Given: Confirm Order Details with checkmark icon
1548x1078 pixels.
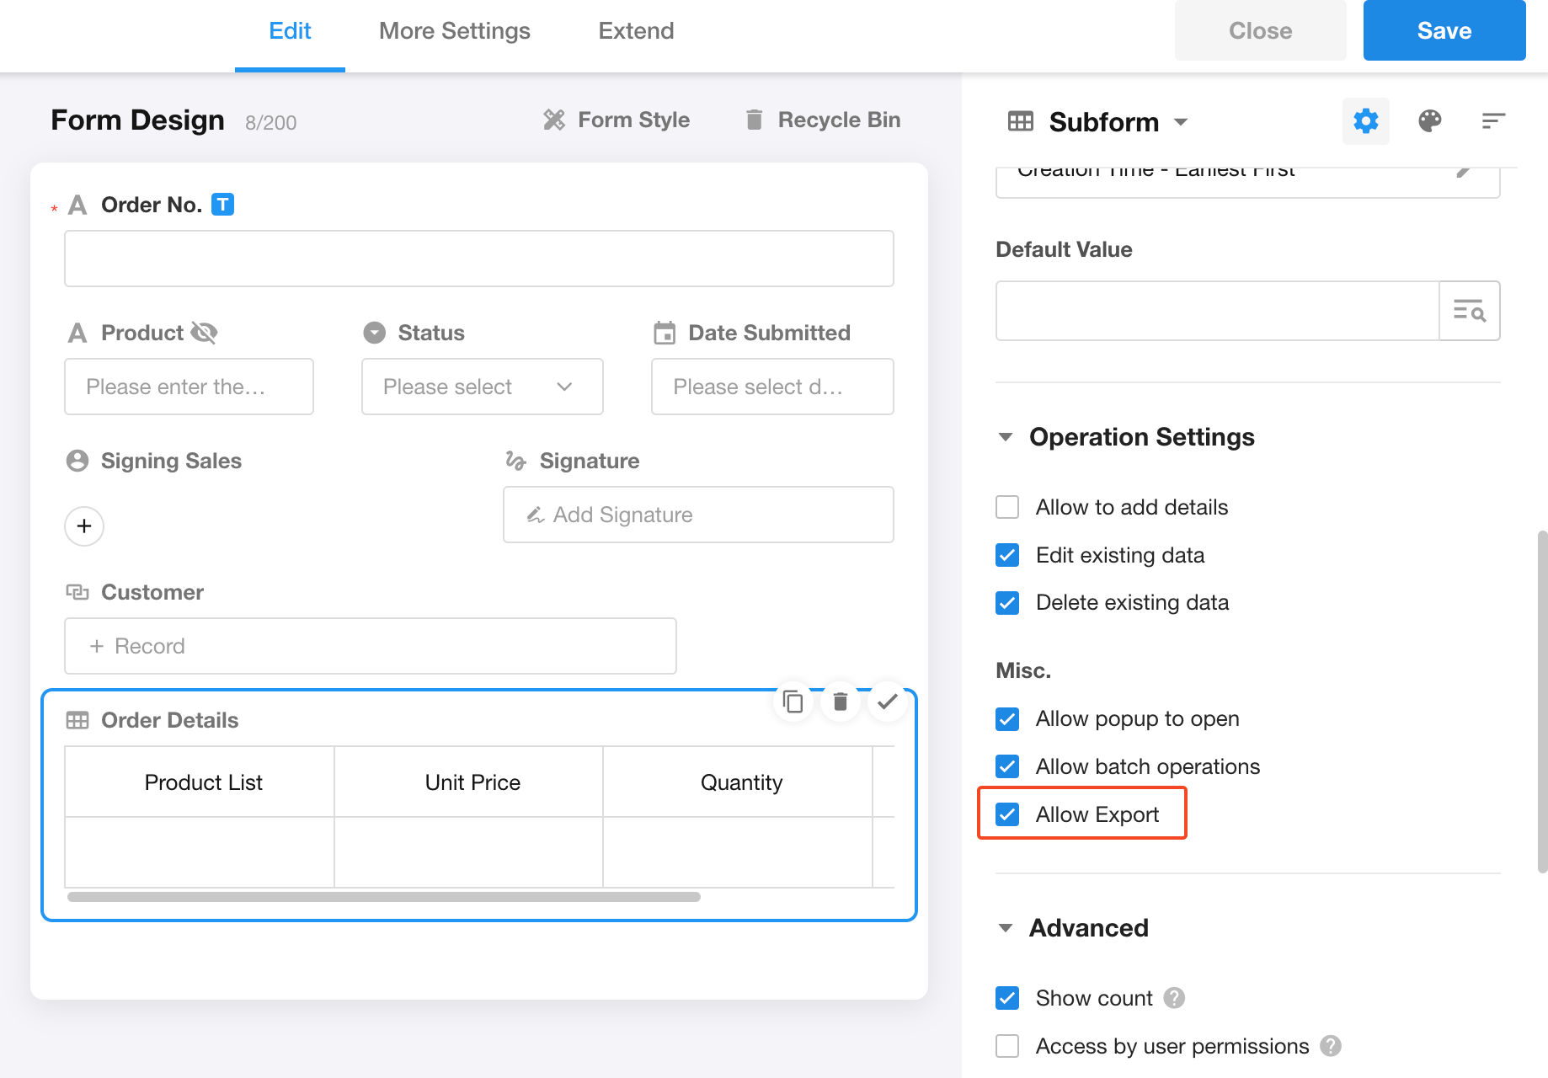Looking at the screenshot, I should click(887, 702).
